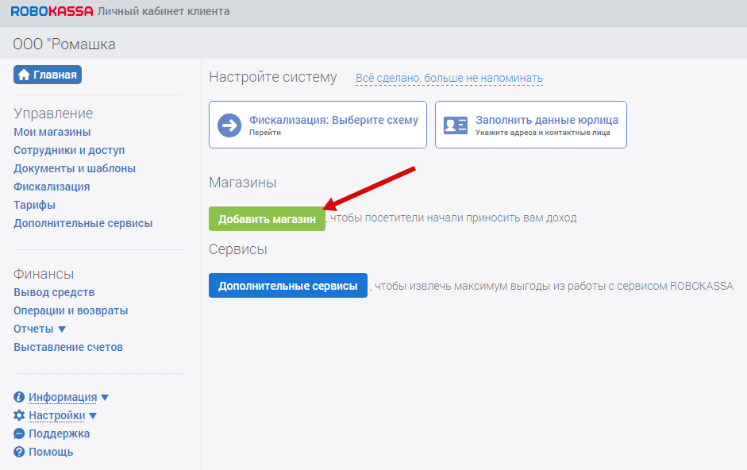Click the arrow icon for Фискализация
This screenshot has height=470, width=747.
tap(229, 125)
